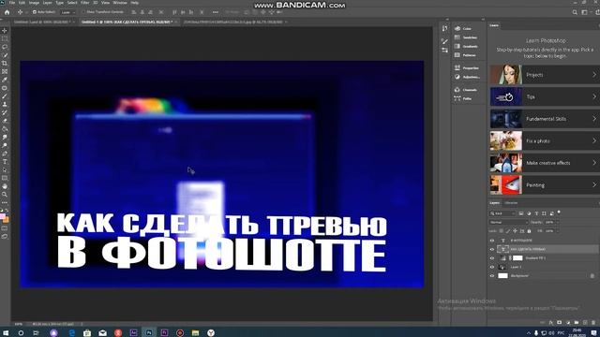Open the Paths panel icon

pyautogui.click(x=457, y=98)
